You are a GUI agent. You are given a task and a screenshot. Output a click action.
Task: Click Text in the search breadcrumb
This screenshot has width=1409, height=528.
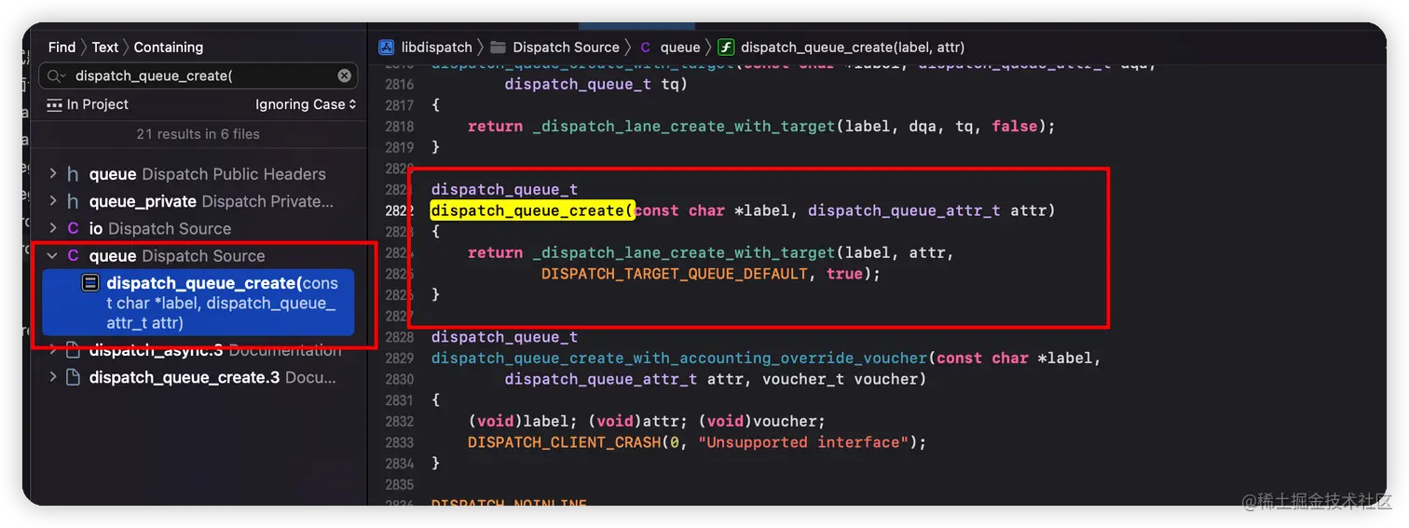pos(104,47)
